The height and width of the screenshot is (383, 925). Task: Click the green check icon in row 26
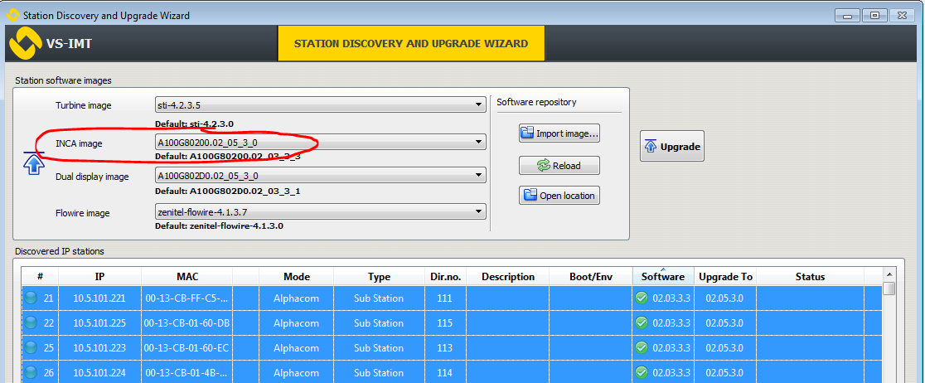pyautogui.click(x=641, y=373)
